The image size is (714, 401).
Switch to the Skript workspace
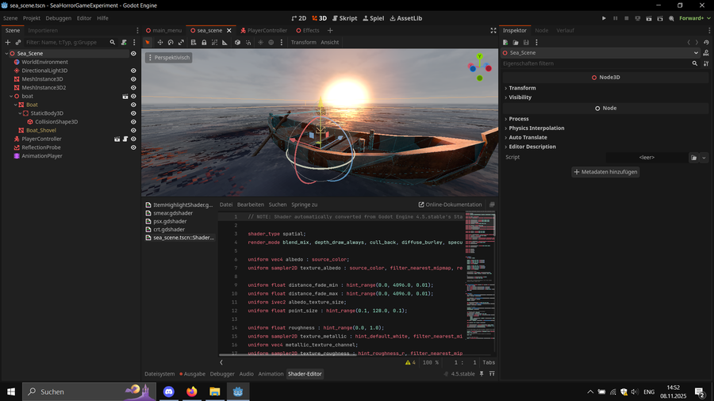345,18
